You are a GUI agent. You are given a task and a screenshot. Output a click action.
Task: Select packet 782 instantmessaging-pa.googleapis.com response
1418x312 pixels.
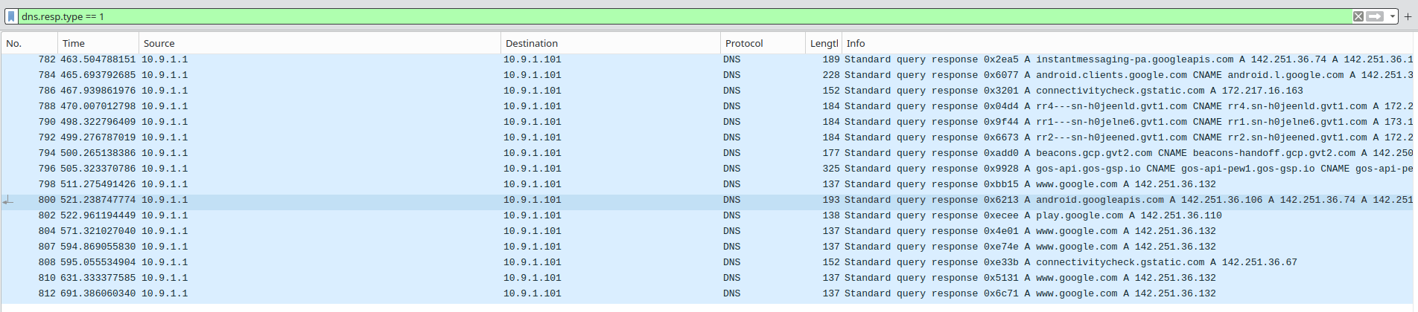click(x=708, y=59)
